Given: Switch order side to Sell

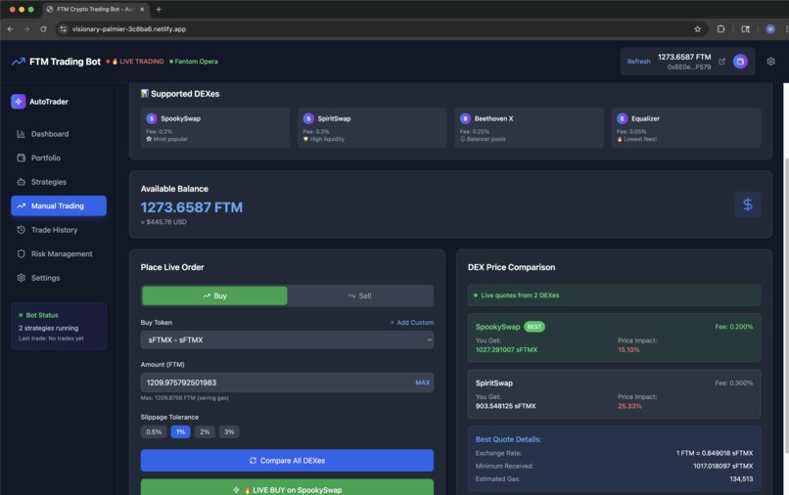Looking at the screenshot, I should click(360, 295).
